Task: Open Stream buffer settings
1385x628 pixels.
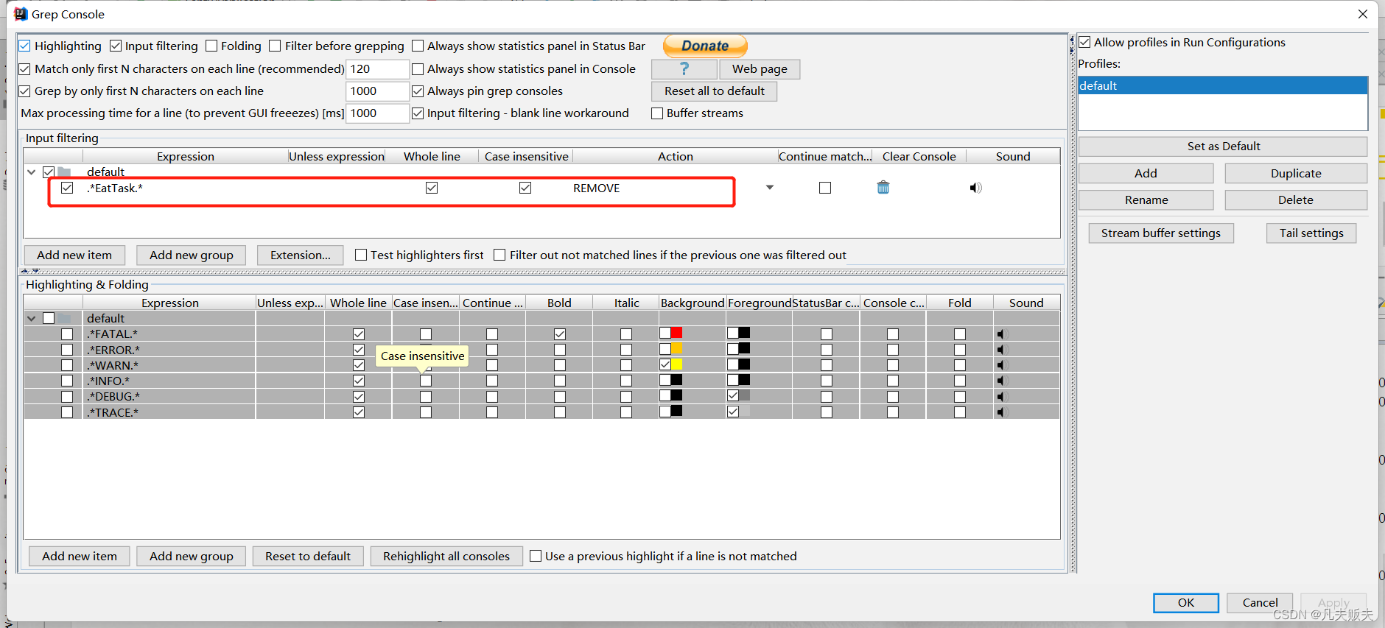Action: pyautogui.click(x=1160, y=233)
